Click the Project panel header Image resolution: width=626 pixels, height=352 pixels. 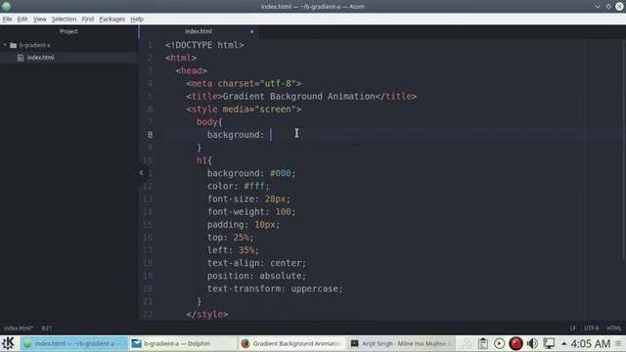click(68, 31)
